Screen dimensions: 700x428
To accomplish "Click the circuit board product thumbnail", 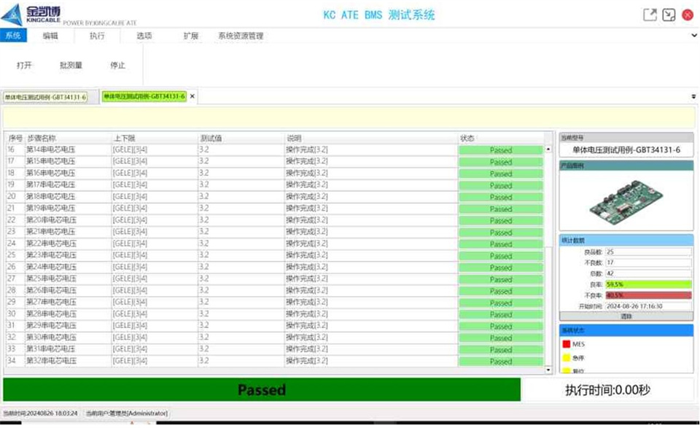I will pyautogui.click(x=626, y=202).
